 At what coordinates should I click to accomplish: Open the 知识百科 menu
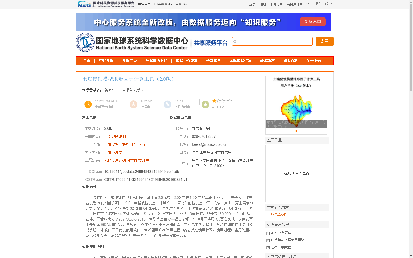291,61
